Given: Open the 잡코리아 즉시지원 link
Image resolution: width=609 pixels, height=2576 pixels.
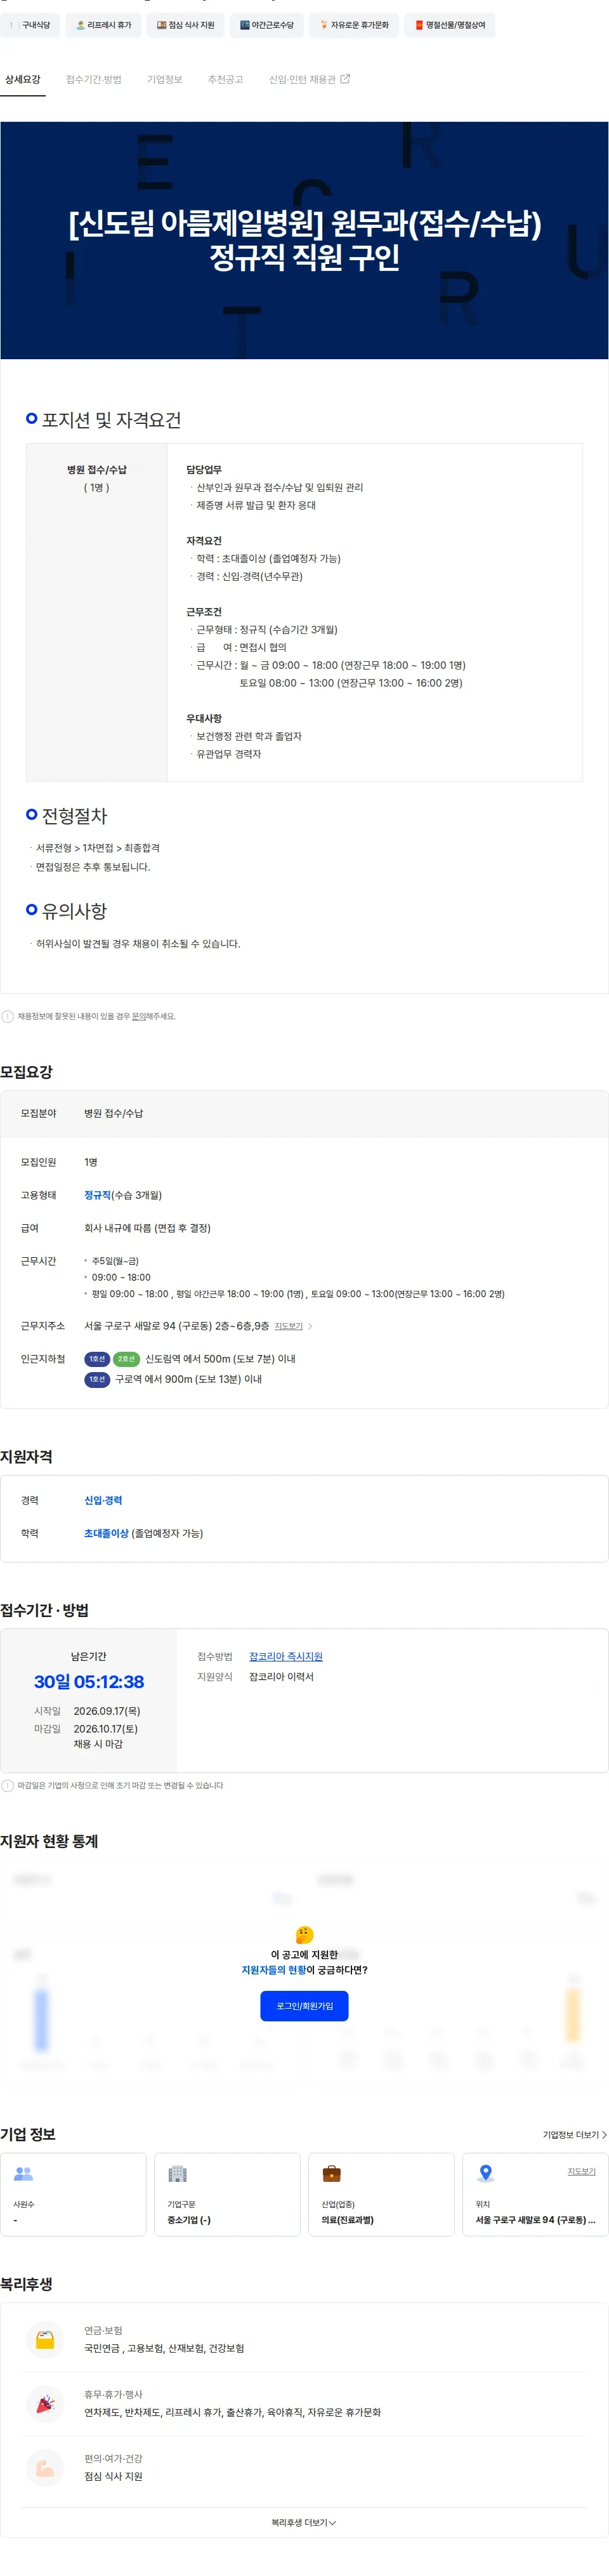Looking at the screenshot, I should pos(286,1657).
